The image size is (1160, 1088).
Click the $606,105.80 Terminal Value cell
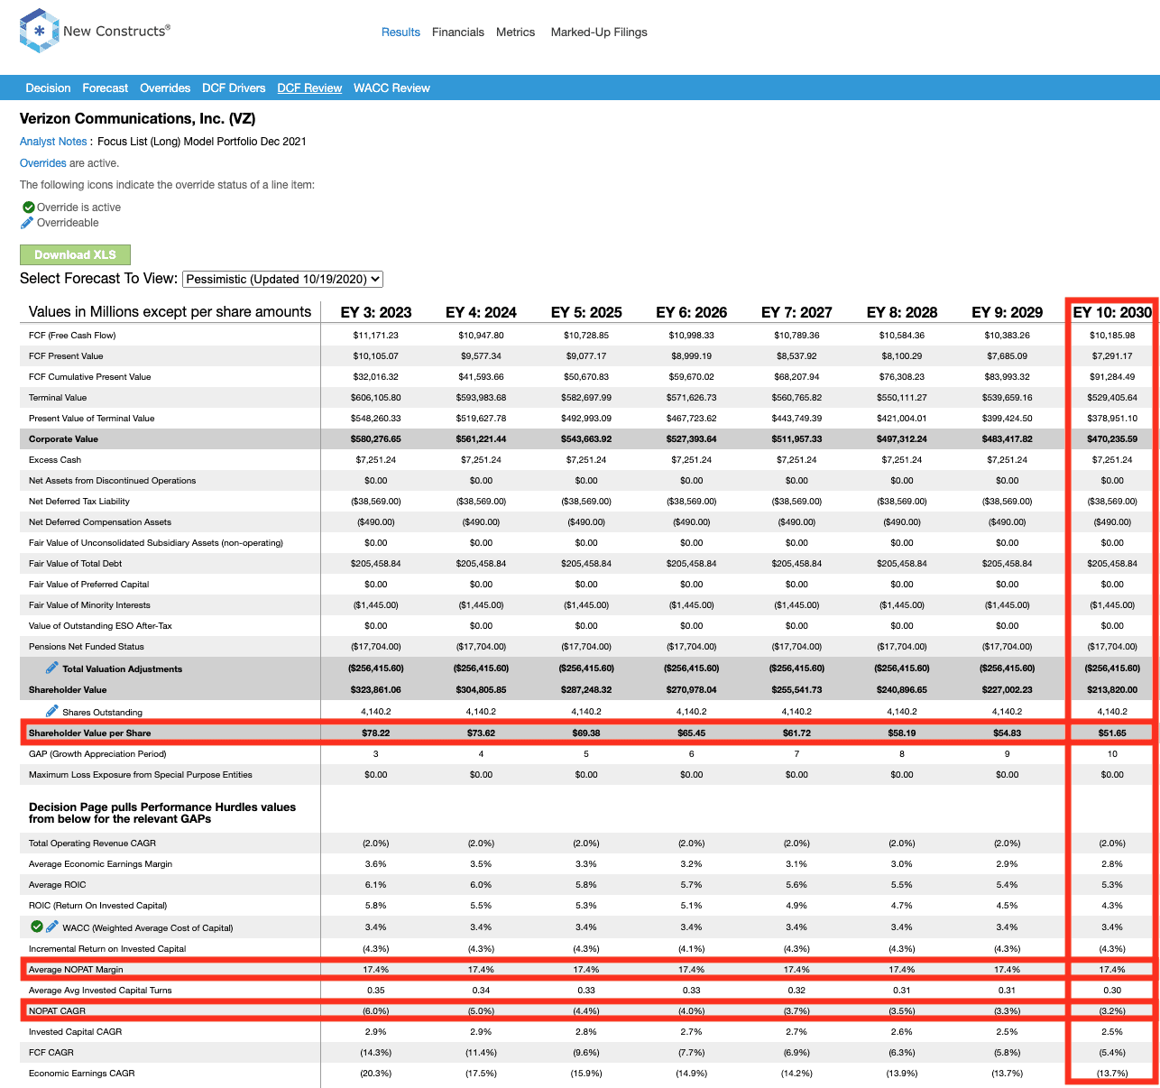tap(376, 397)
